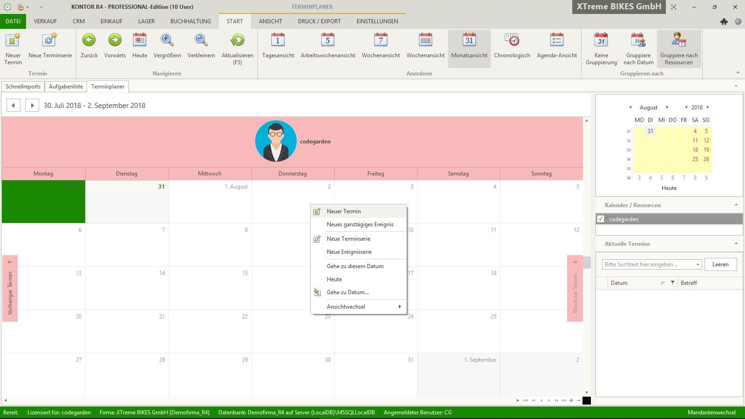Image resolution: width=745 pixels, height=419 pixels.
Task: Uncheck the codegarden calendar checkbox
Action: pyautogui.click(x=601, y=219)
